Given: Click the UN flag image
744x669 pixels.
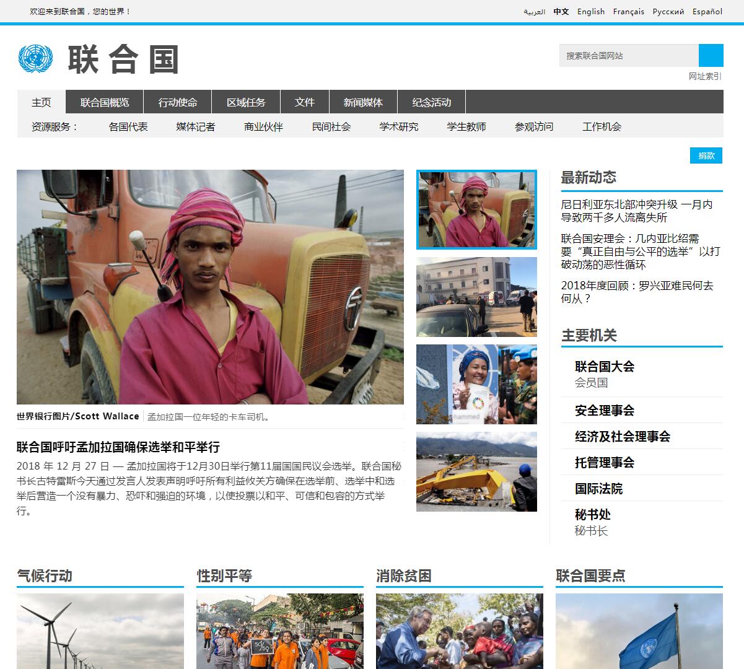Looking at the screenshot, I should tap(639, 631).
